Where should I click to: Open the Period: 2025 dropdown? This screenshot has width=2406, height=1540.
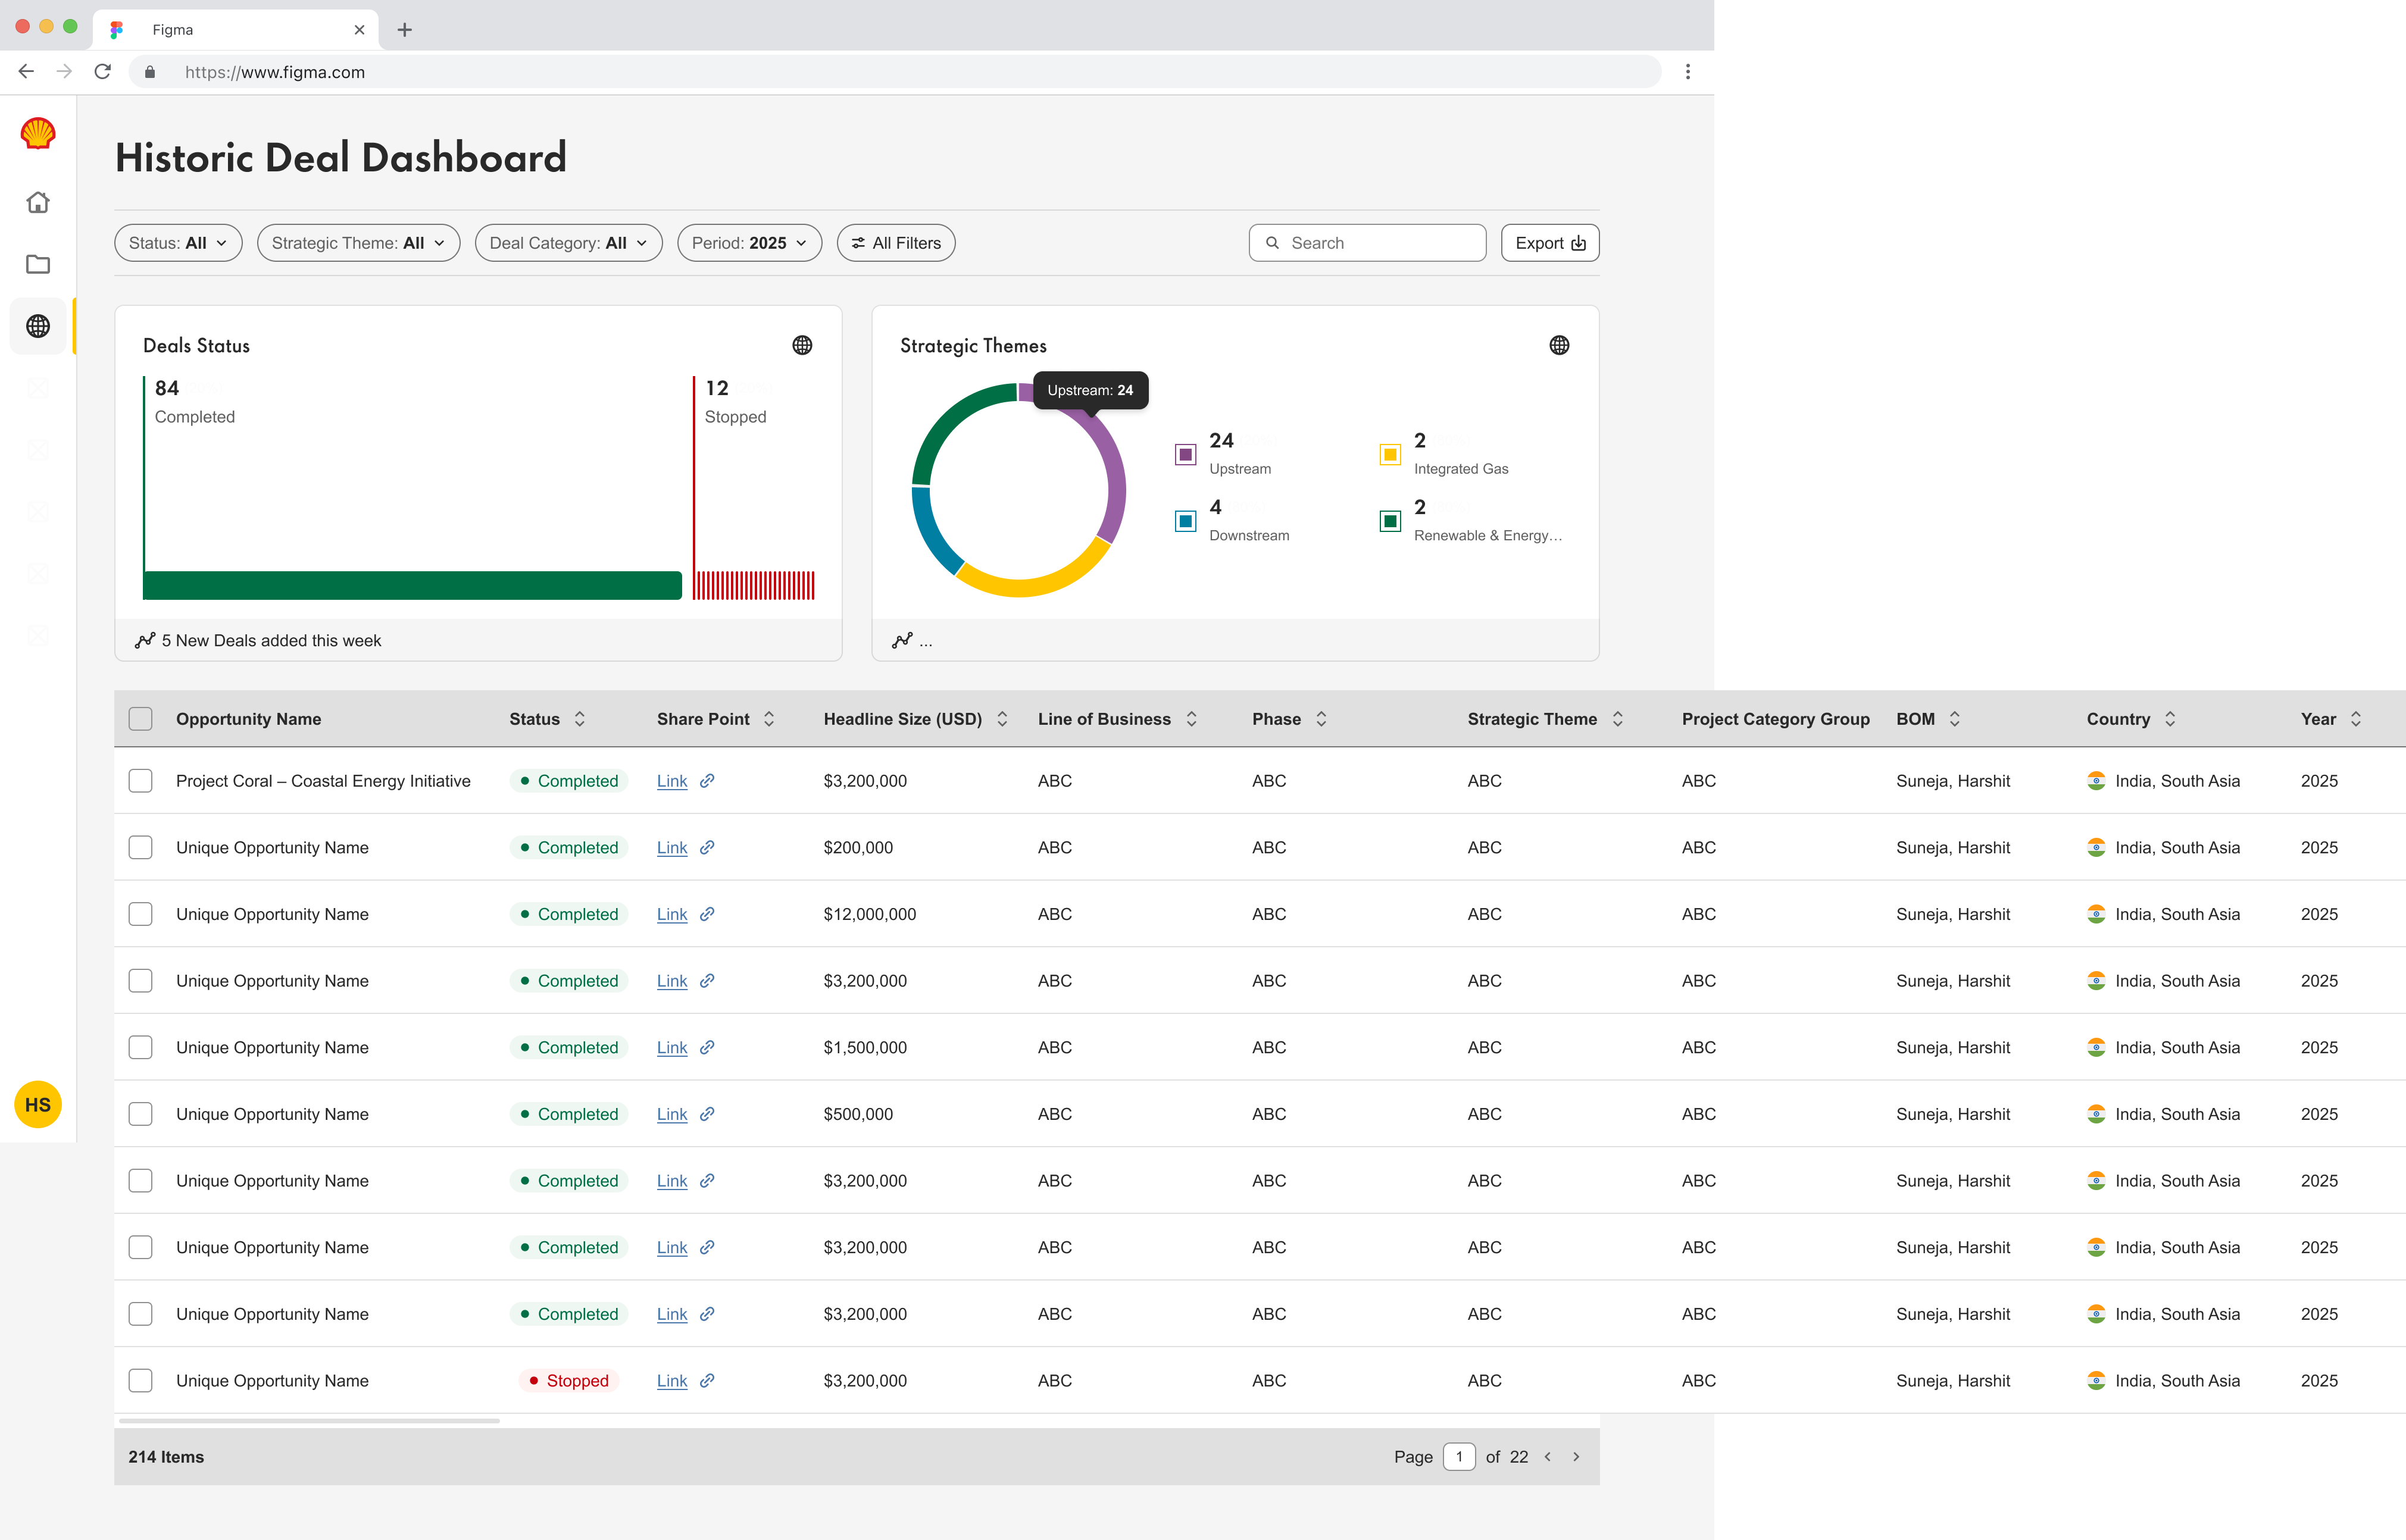[749, 243]
